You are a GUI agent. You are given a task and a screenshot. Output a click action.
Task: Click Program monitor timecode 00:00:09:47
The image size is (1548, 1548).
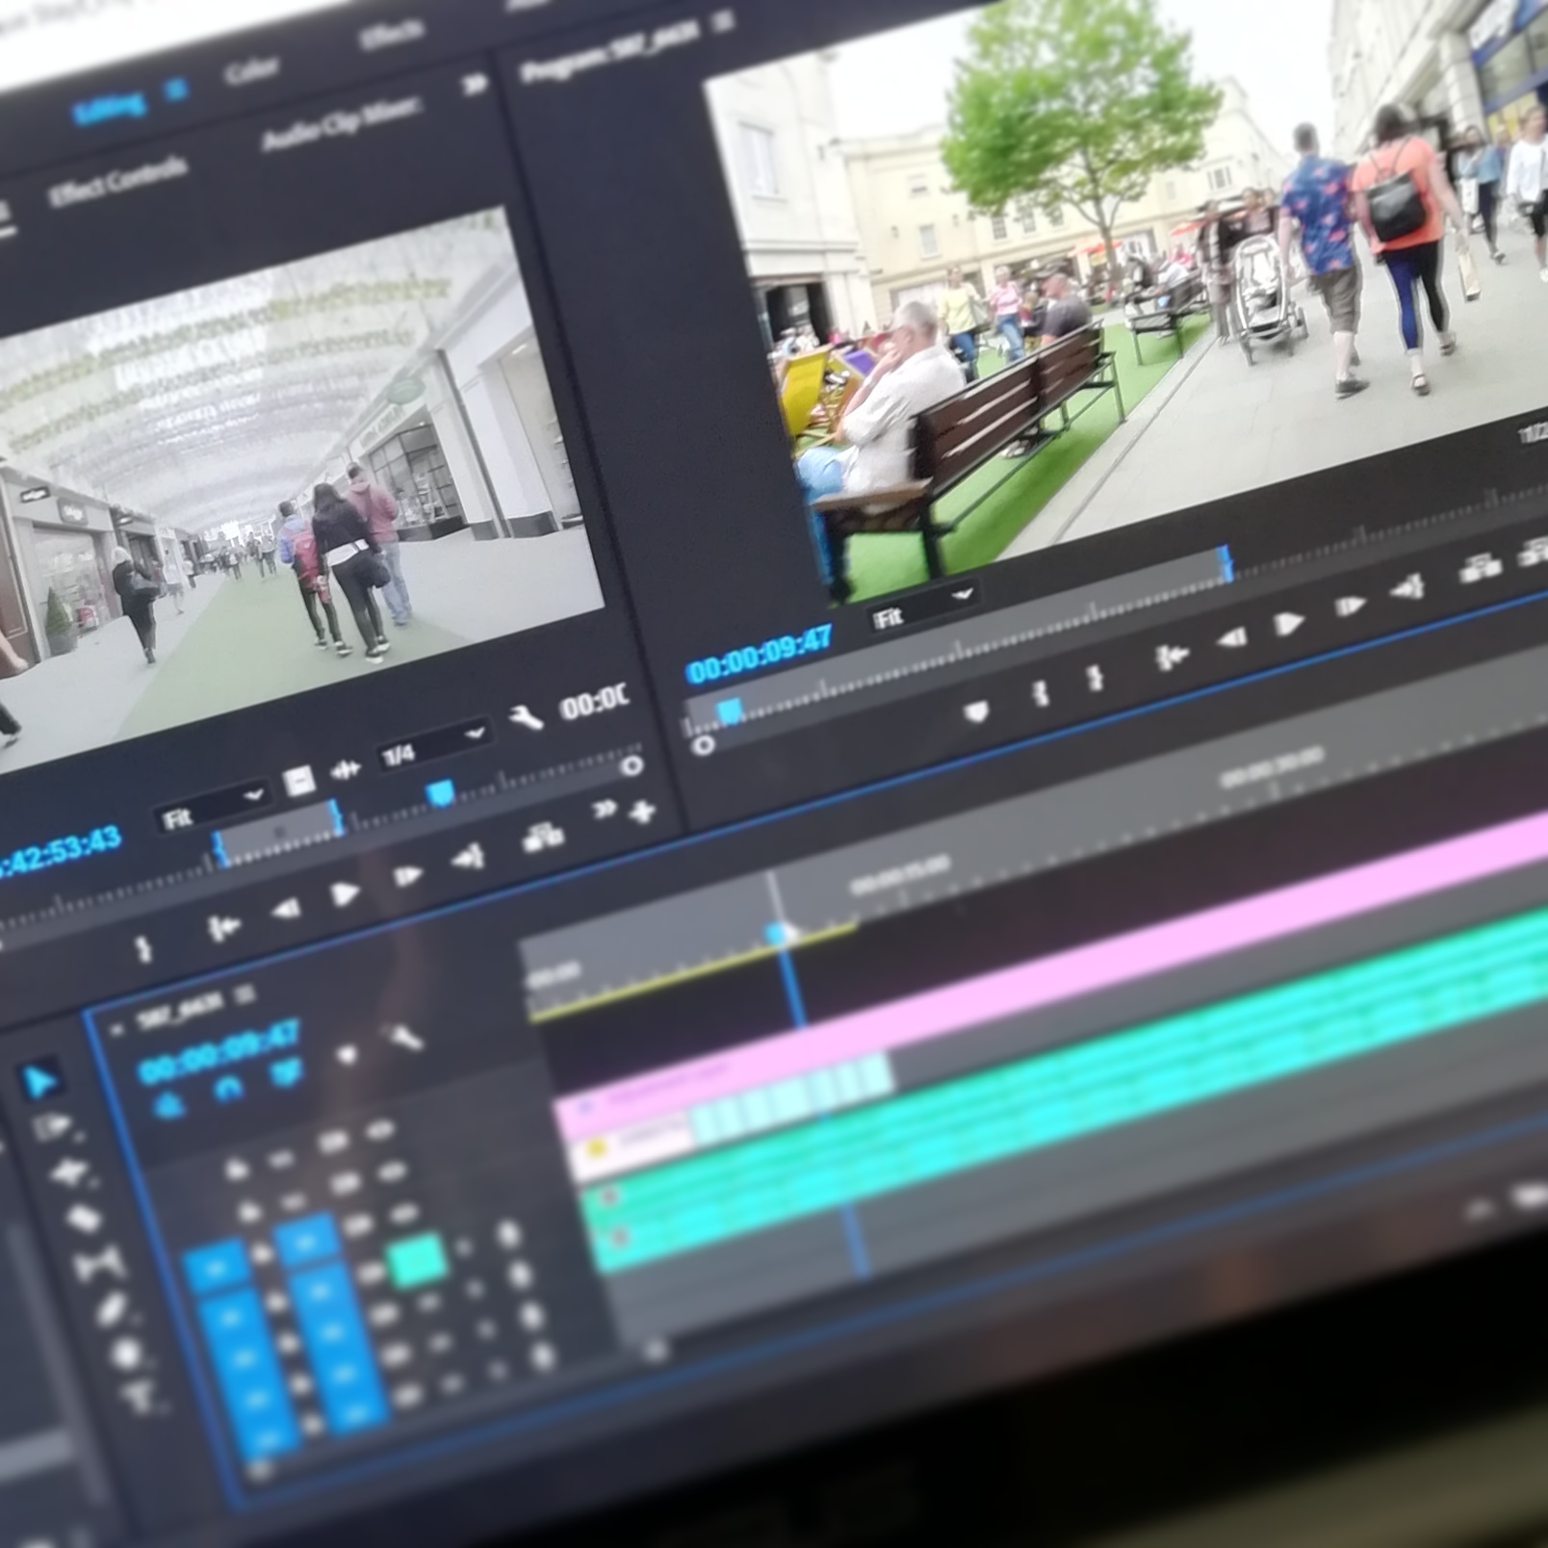pos(760,655)
